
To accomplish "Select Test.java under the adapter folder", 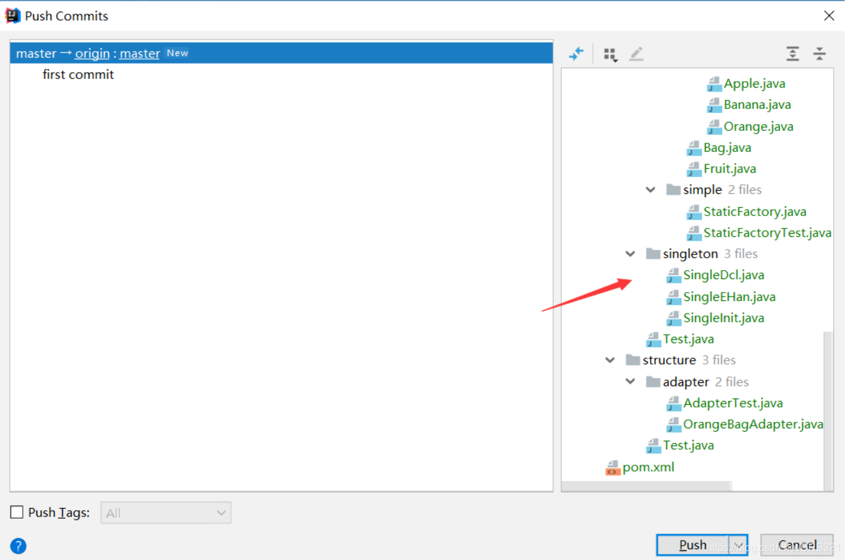I will [x=688, y=446].
